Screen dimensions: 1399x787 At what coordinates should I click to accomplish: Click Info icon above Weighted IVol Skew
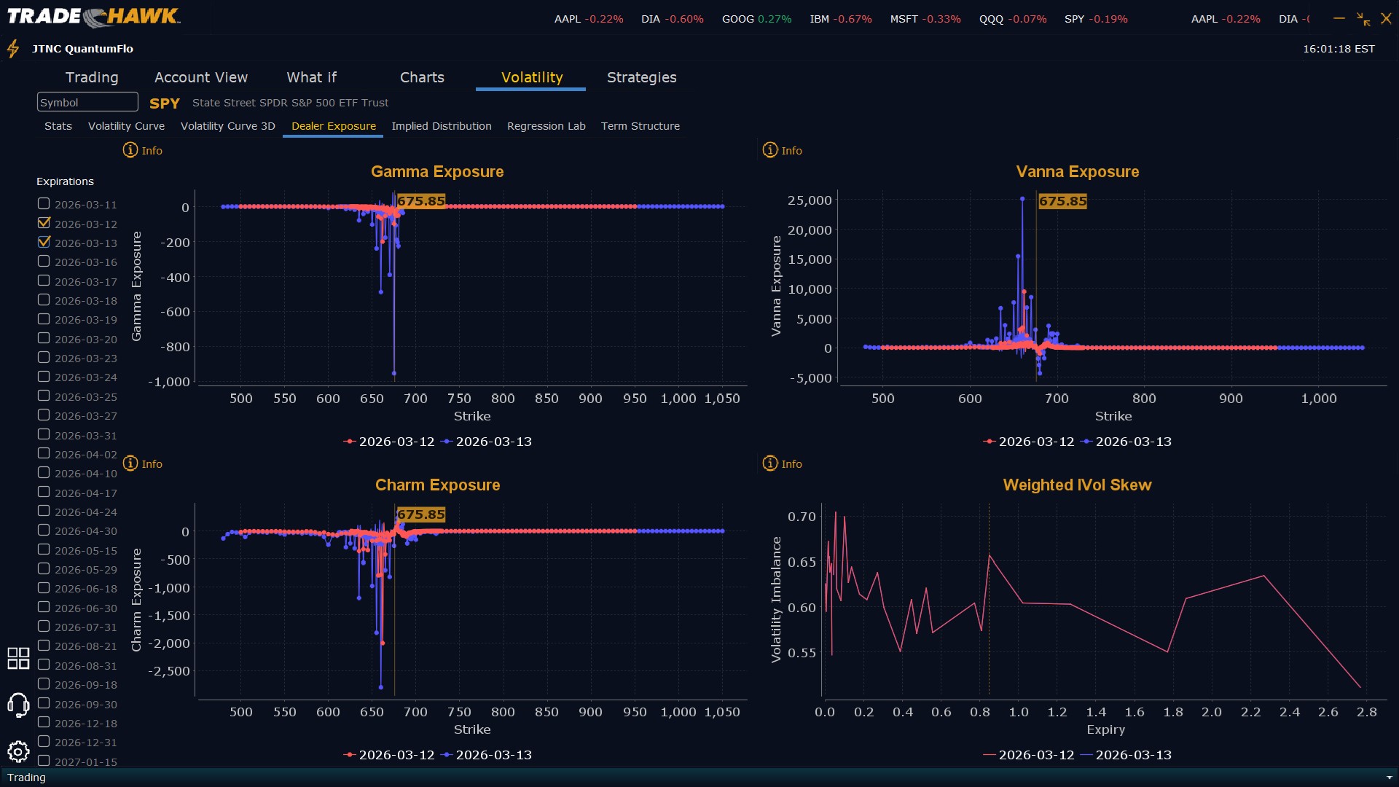[x=770, y=463]
